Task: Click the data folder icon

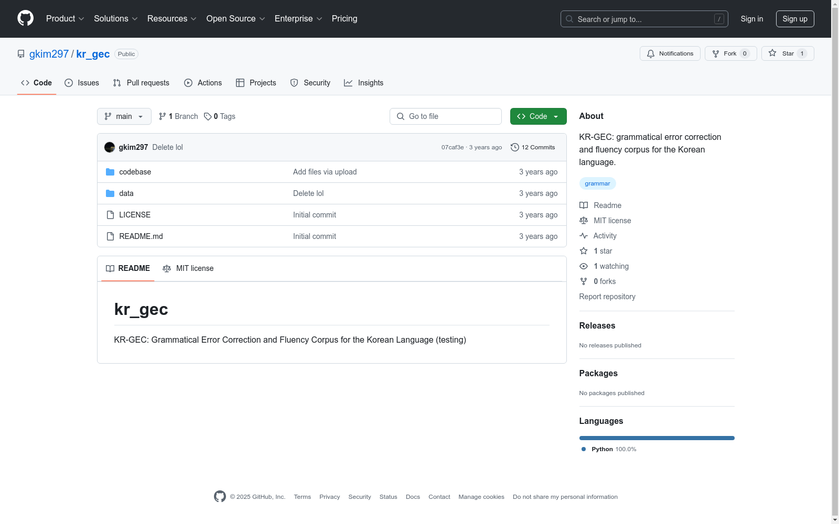Action: (110, 193)
